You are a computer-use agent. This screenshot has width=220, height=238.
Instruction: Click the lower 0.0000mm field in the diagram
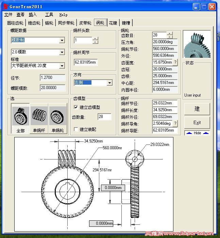pyautogui.click(x=101, y=223)
